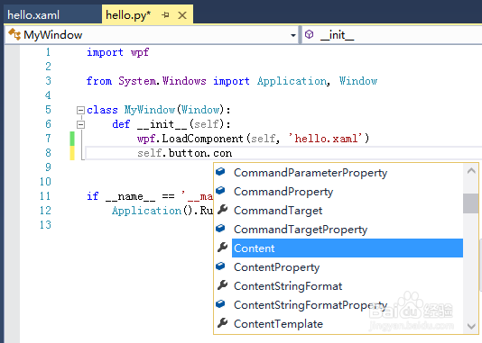Click the __init__ method cube icon
482x343 pixels.
(x=309, y=34)
